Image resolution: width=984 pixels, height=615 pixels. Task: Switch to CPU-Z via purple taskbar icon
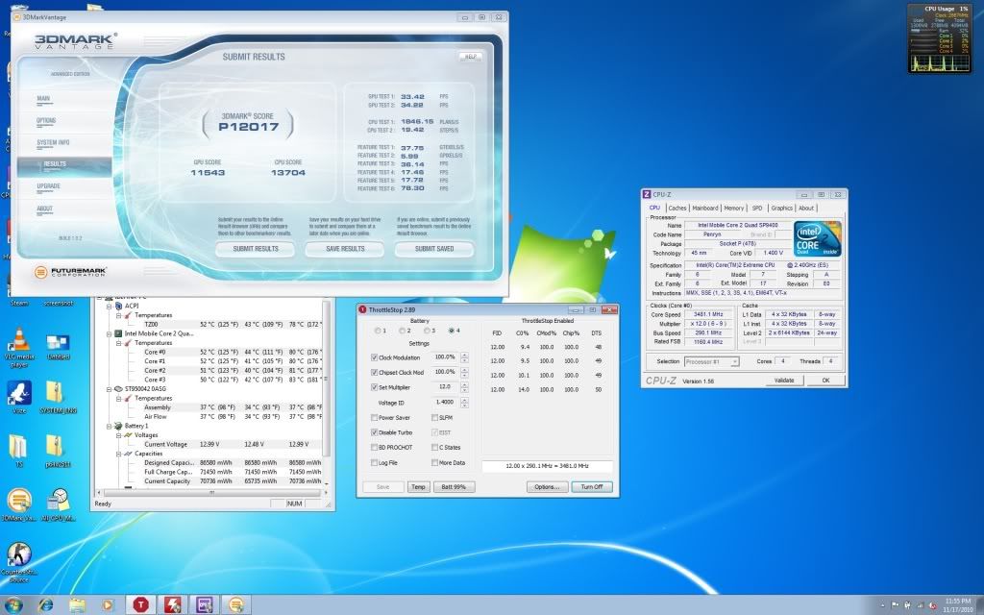point(204,605)
